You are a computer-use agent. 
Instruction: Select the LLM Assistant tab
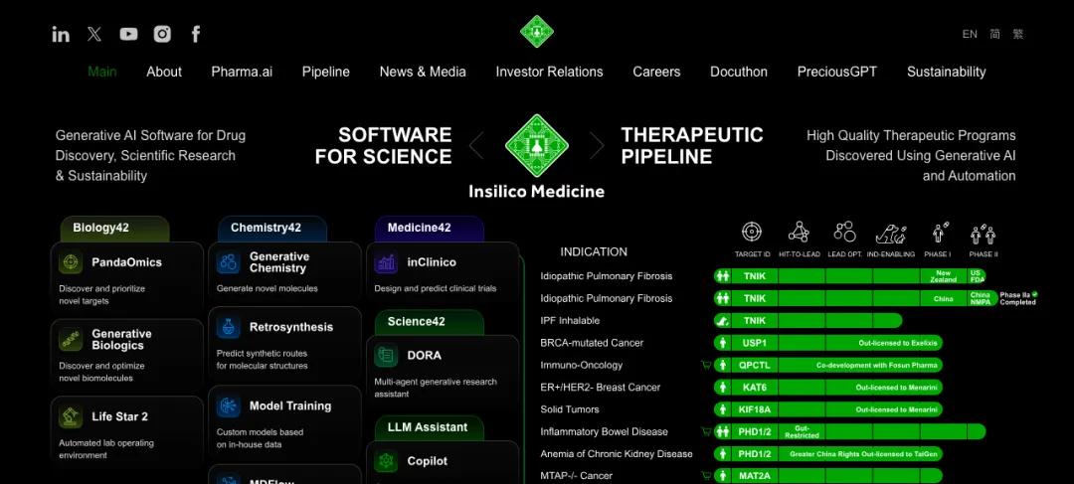(x=430, y=428)
